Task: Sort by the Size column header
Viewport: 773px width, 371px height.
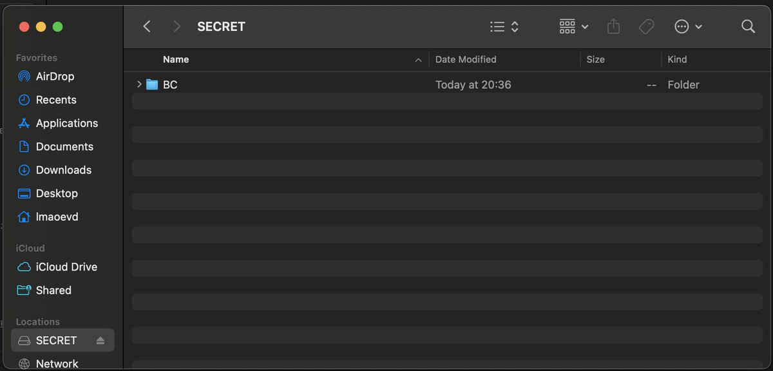Action: (x=595, y=59)
